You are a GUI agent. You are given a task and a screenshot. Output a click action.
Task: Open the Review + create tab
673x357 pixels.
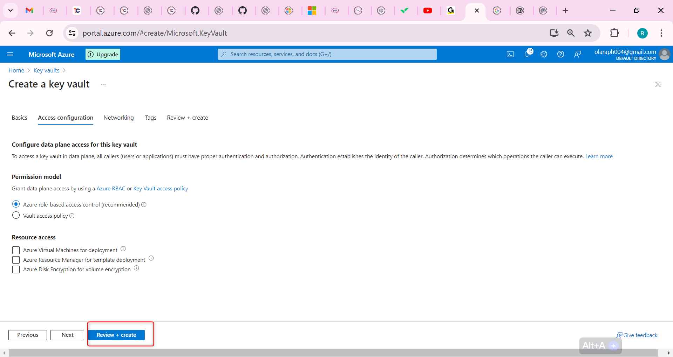pyautogui.click(x=188, y=118)
